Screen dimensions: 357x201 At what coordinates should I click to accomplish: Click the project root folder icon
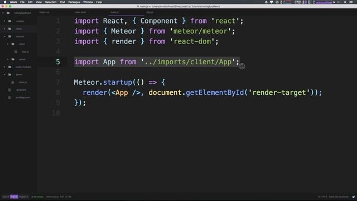click(x=8, y=13)
